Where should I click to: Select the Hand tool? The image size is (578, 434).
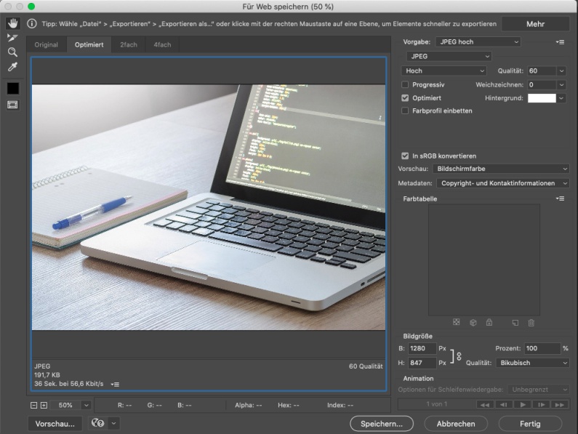[x=12, y=23]
